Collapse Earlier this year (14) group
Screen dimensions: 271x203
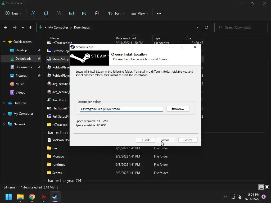pyautogui.click(x=45, y=181)
